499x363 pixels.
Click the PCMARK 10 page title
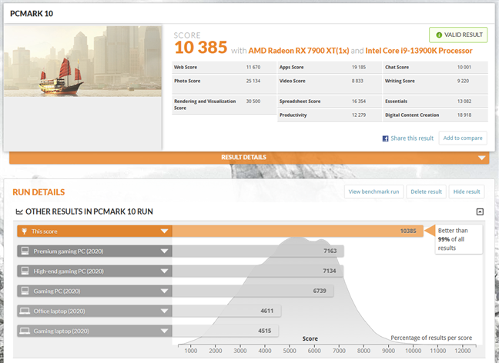(x=32, y=14)
